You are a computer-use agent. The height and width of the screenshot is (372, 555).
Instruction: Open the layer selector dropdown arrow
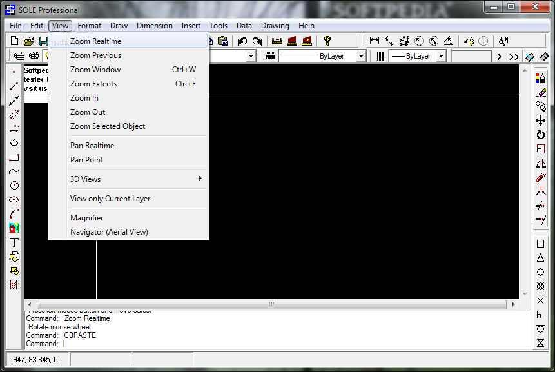[251, 56]
